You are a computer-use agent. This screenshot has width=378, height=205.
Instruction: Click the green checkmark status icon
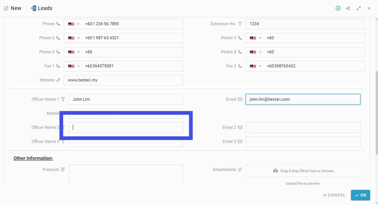pyautogui.click(x=338, y=9)
